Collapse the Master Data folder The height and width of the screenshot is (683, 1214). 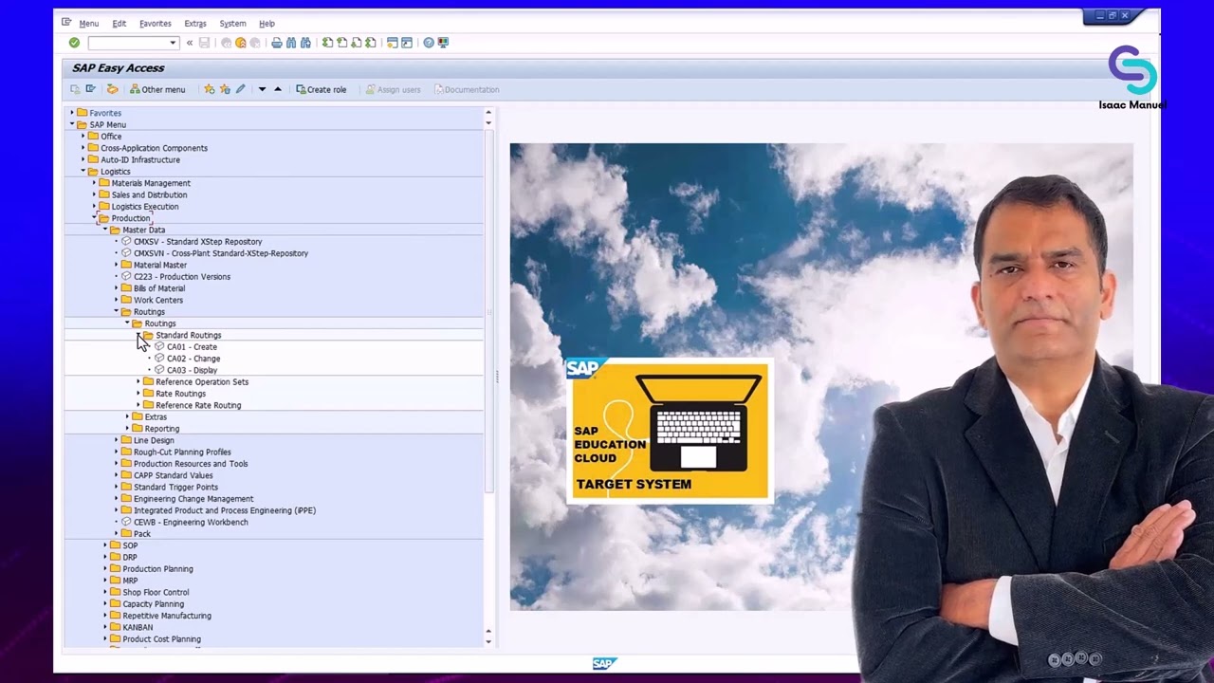pos(105,230)
